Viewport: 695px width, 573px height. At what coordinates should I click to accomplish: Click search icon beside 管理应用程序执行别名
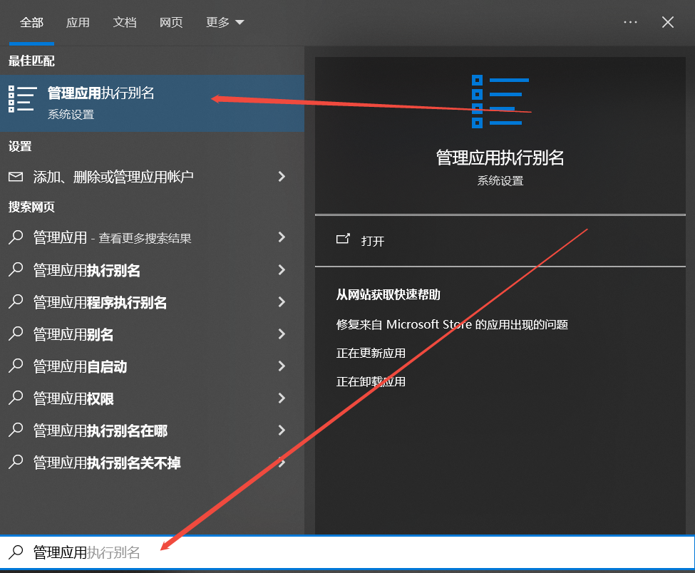[16, 301]
